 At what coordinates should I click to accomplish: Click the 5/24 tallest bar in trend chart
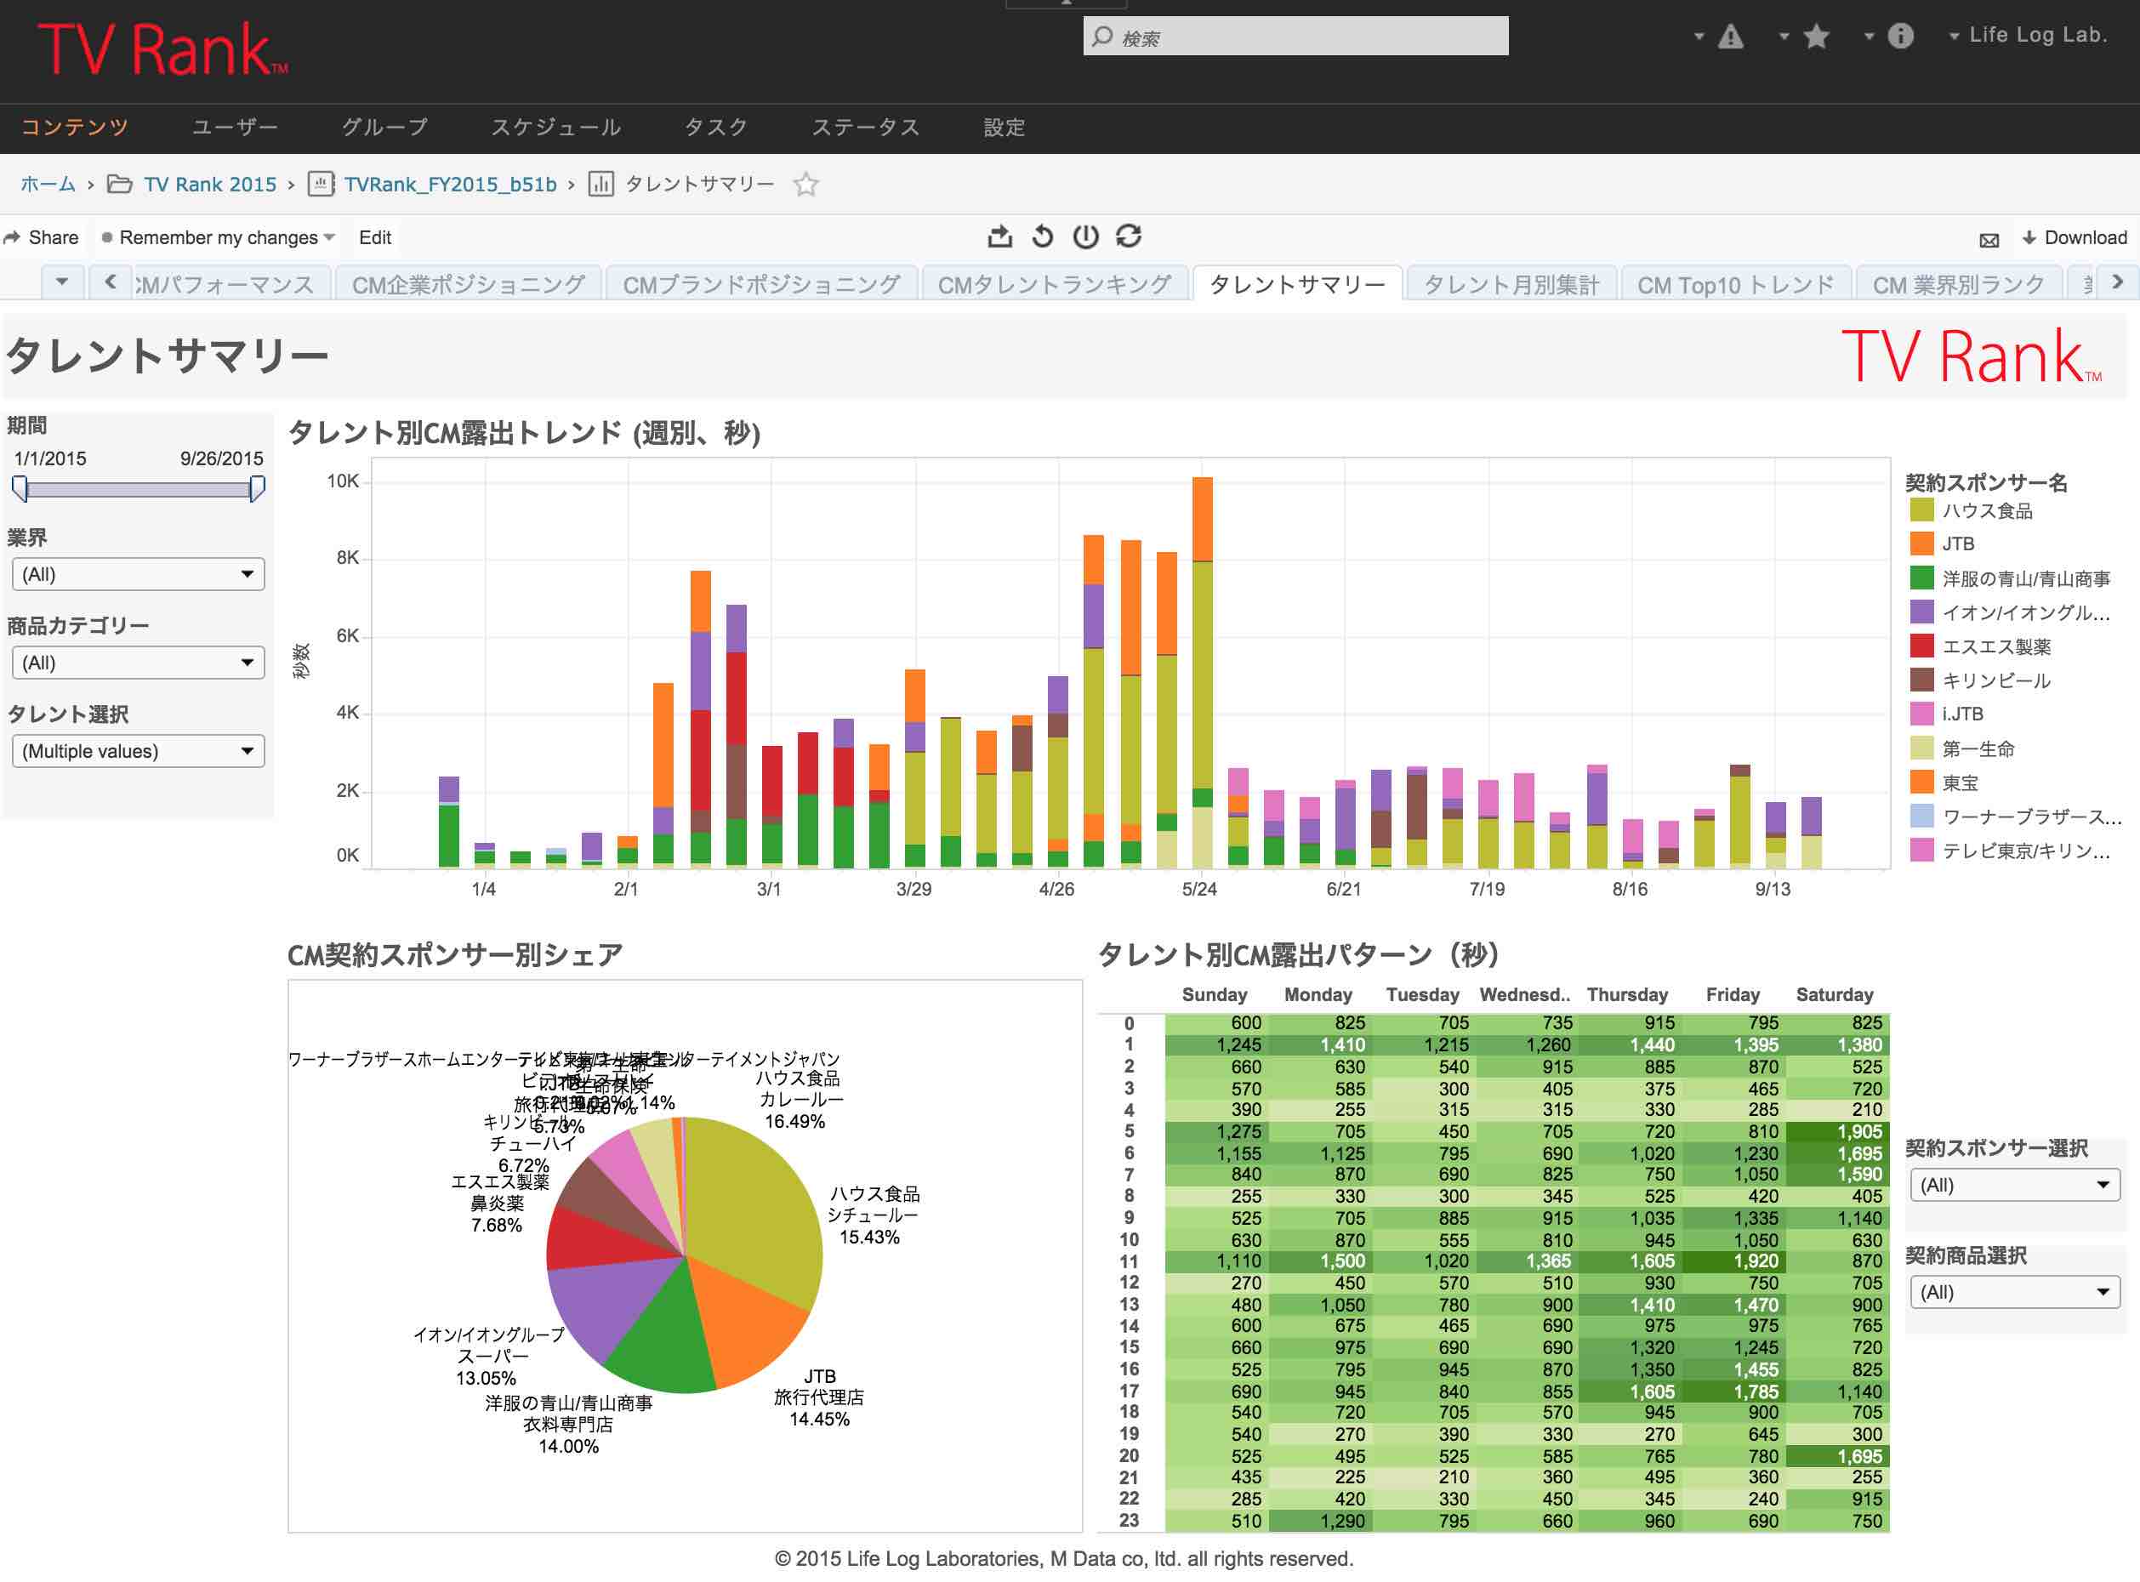pos(1203,672)
